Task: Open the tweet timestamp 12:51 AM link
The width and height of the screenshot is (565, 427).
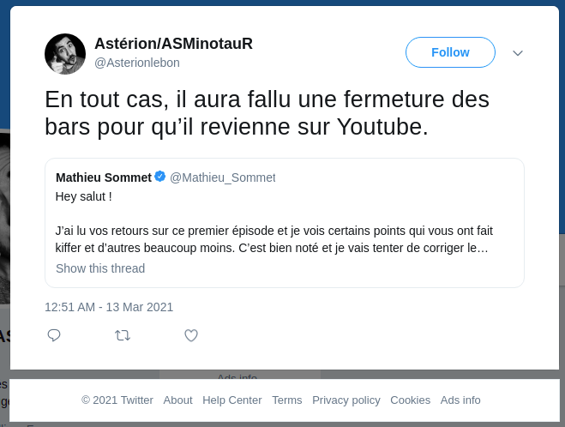Action: (x=109, y=306)
